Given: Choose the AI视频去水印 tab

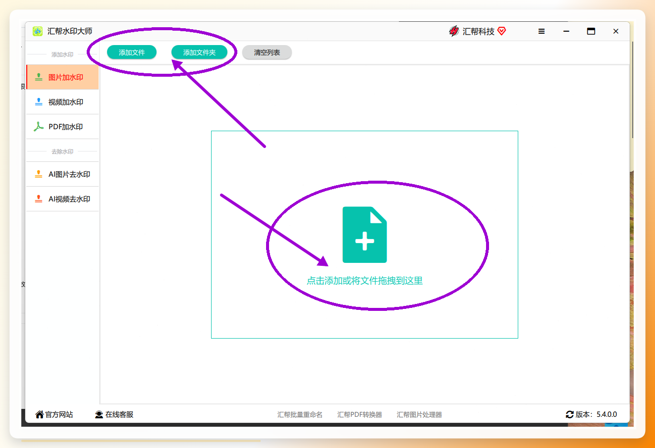Looking at the screenshot, I should [62, 199].
